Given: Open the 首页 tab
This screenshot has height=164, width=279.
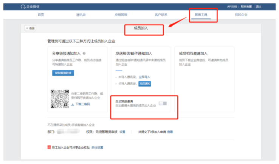Looking at the screenshot, I should 41,15.
